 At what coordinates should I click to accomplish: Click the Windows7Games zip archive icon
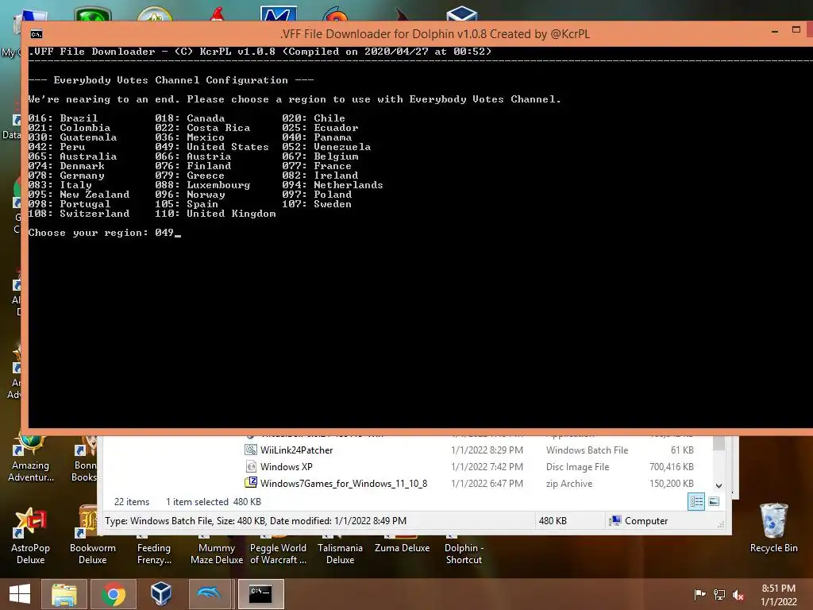coord(251,482)
